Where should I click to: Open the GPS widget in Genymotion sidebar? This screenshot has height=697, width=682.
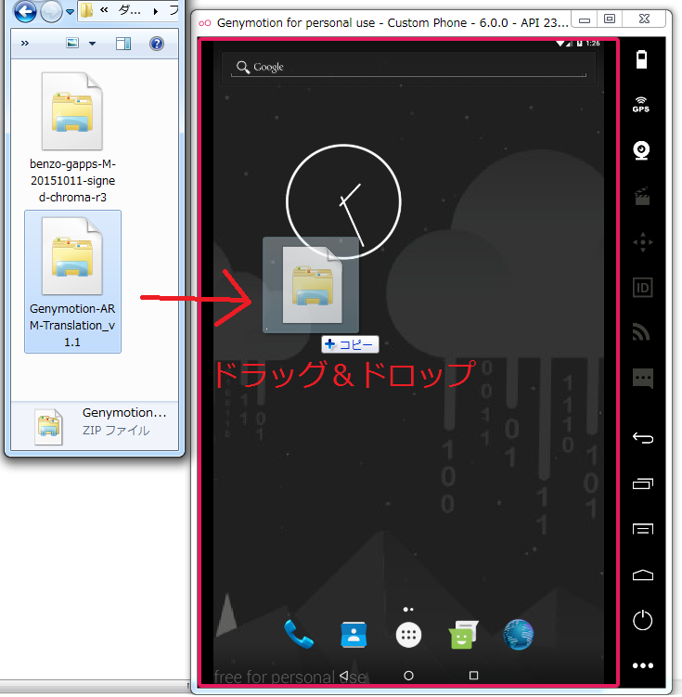pos(641,105)
